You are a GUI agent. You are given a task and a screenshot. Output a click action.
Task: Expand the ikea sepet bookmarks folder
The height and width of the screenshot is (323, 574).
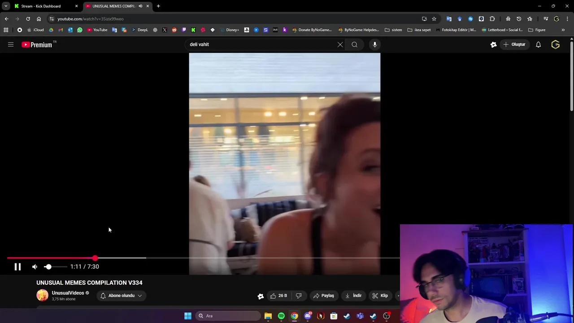[419, 30]
